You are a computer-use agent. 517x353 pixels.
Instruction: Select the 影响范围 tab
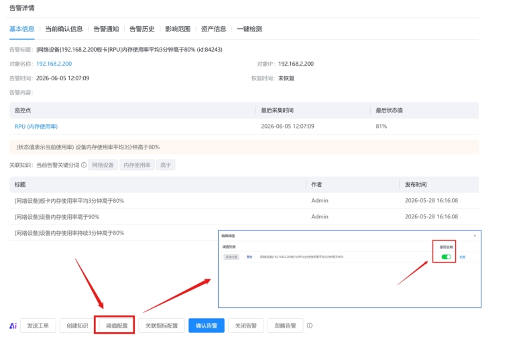pos(178,29)
